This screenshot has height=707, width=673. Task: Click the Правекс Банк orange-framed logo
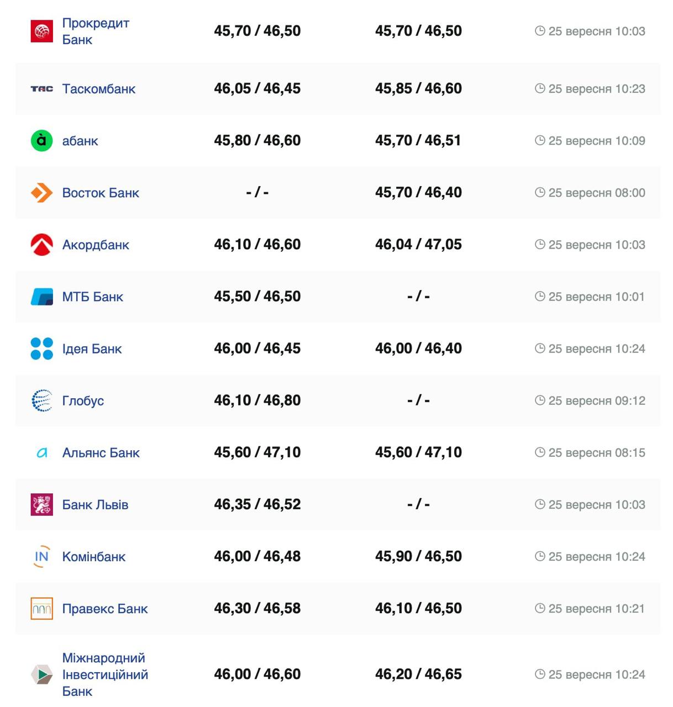(x=41, y=608)
